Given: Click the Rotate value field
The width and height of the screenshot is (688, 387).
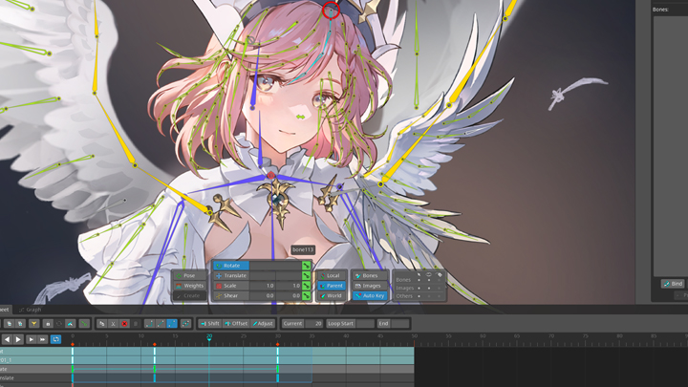Looking at the screenshot, I should (x=275, y=266).
